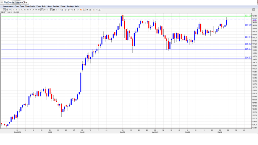Image resolution: width=258 pixels, height=145 pixels.
Task: Select the line chart type icon
Action: 10,10
